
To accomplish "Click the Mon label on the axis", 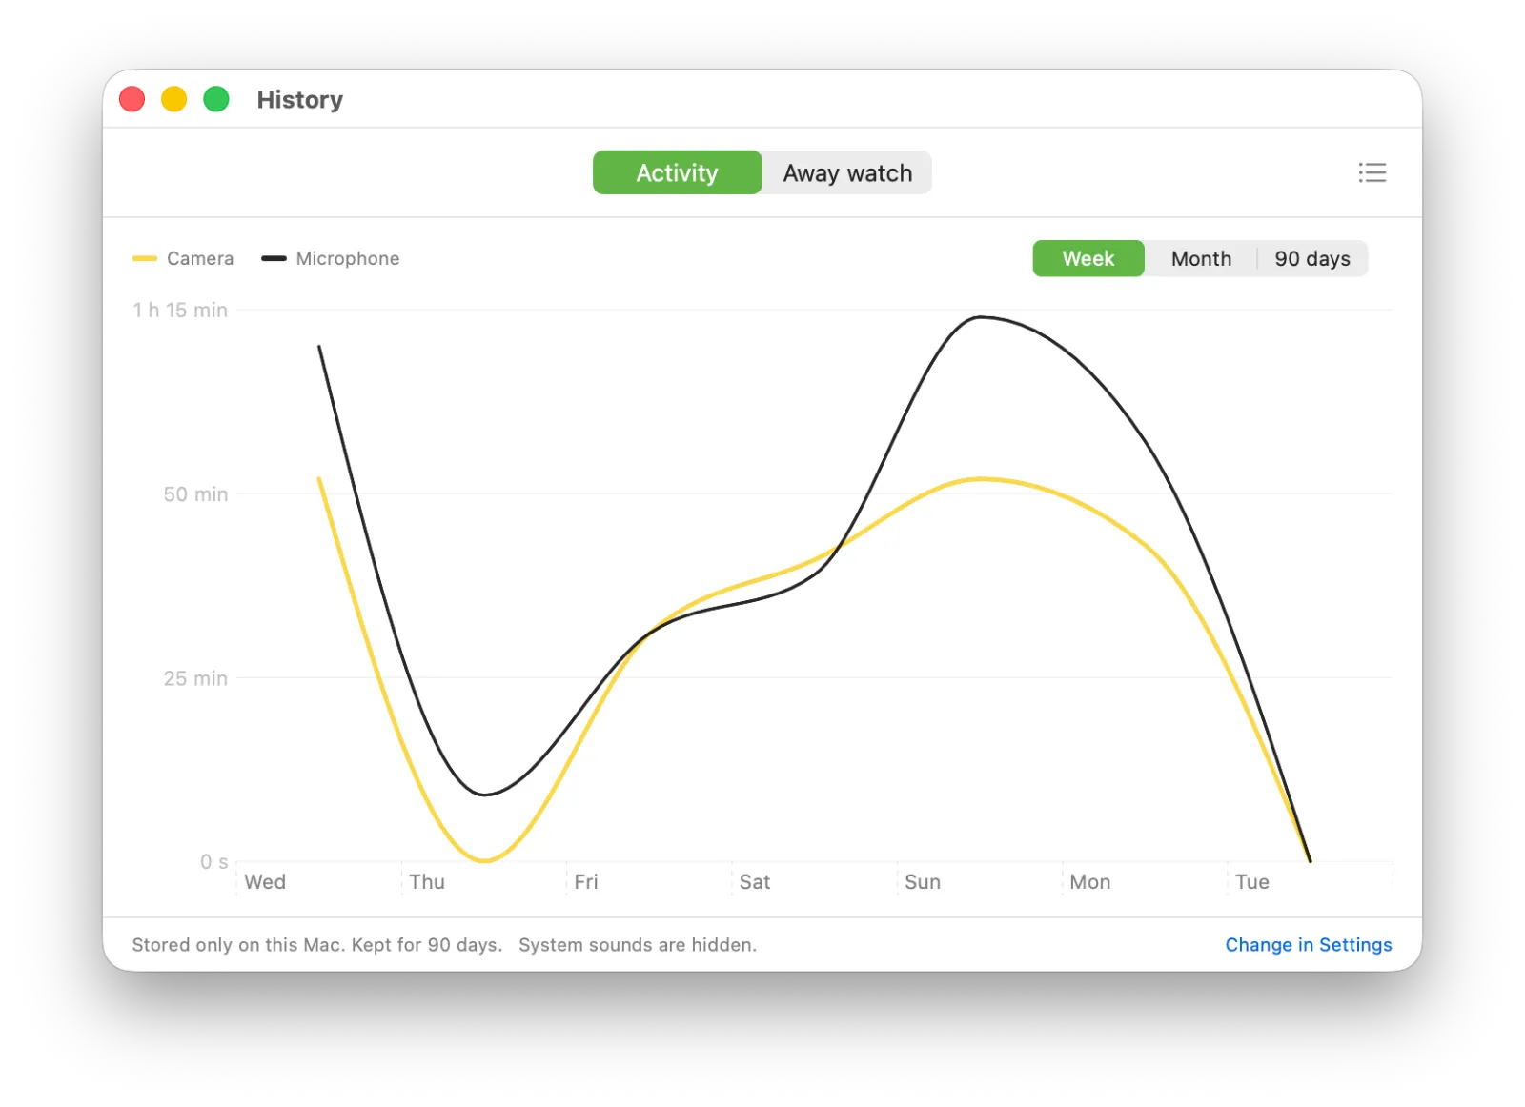I will click(1090, 881).
